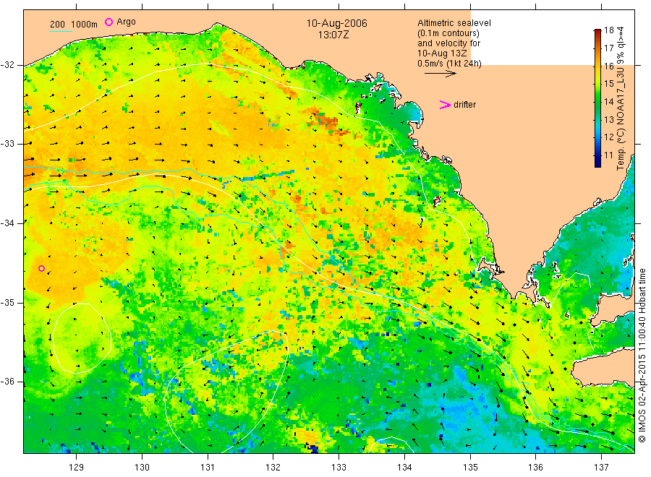Click the longitude label 137
Image resolution: width=651 pixels, height=477 pixels.
[601, 468]
